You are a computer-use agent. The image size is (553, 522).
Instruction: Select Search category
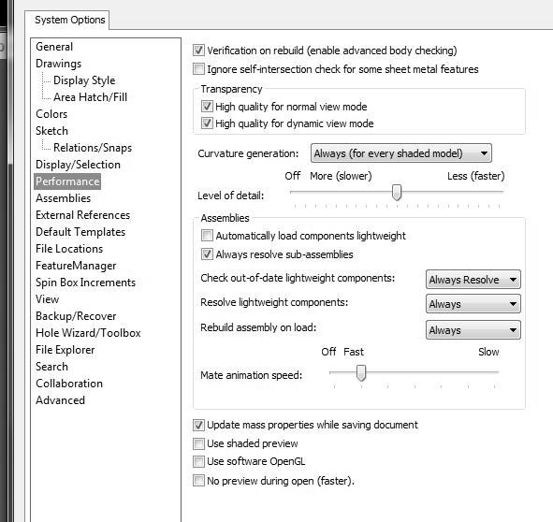point(51,367)
